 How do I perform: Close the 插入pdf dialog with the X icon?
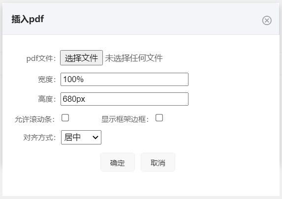click(267, 21)
